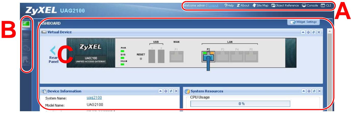Screen dimensions: 351x113
Task: Click the Widget Settings button
Action: pyautogui.click(x=304, y=22)
